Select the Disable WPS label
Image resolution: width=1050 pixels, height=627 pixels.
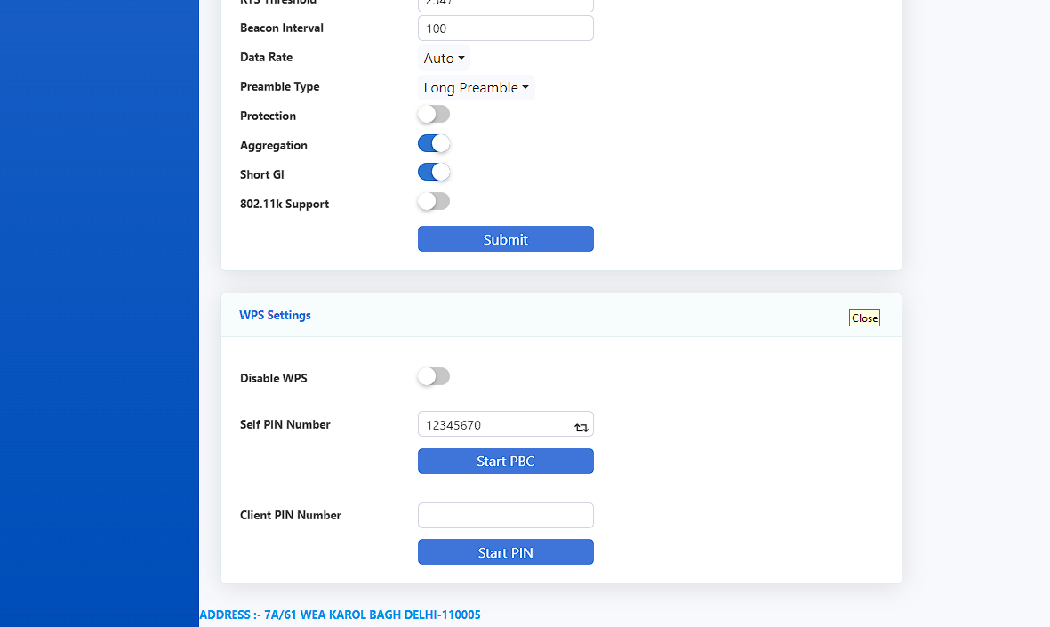point(273,378)
